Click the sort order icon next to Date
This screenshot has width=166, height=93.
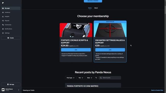[x=96, y=78]
